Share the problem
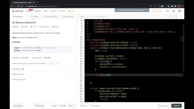Screen dimensions: 194x109 point(55,27)
